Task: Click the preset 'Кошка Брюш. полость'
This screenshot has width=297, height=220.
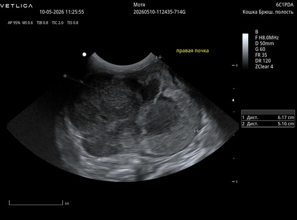Action: coord(268,12)
